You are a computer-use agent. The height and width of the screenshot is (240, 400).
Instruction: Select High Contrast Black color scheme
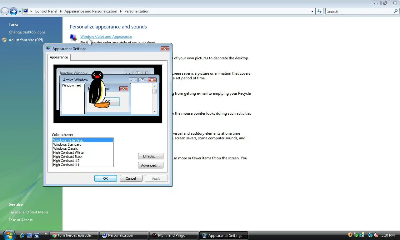tap(83, 157)
